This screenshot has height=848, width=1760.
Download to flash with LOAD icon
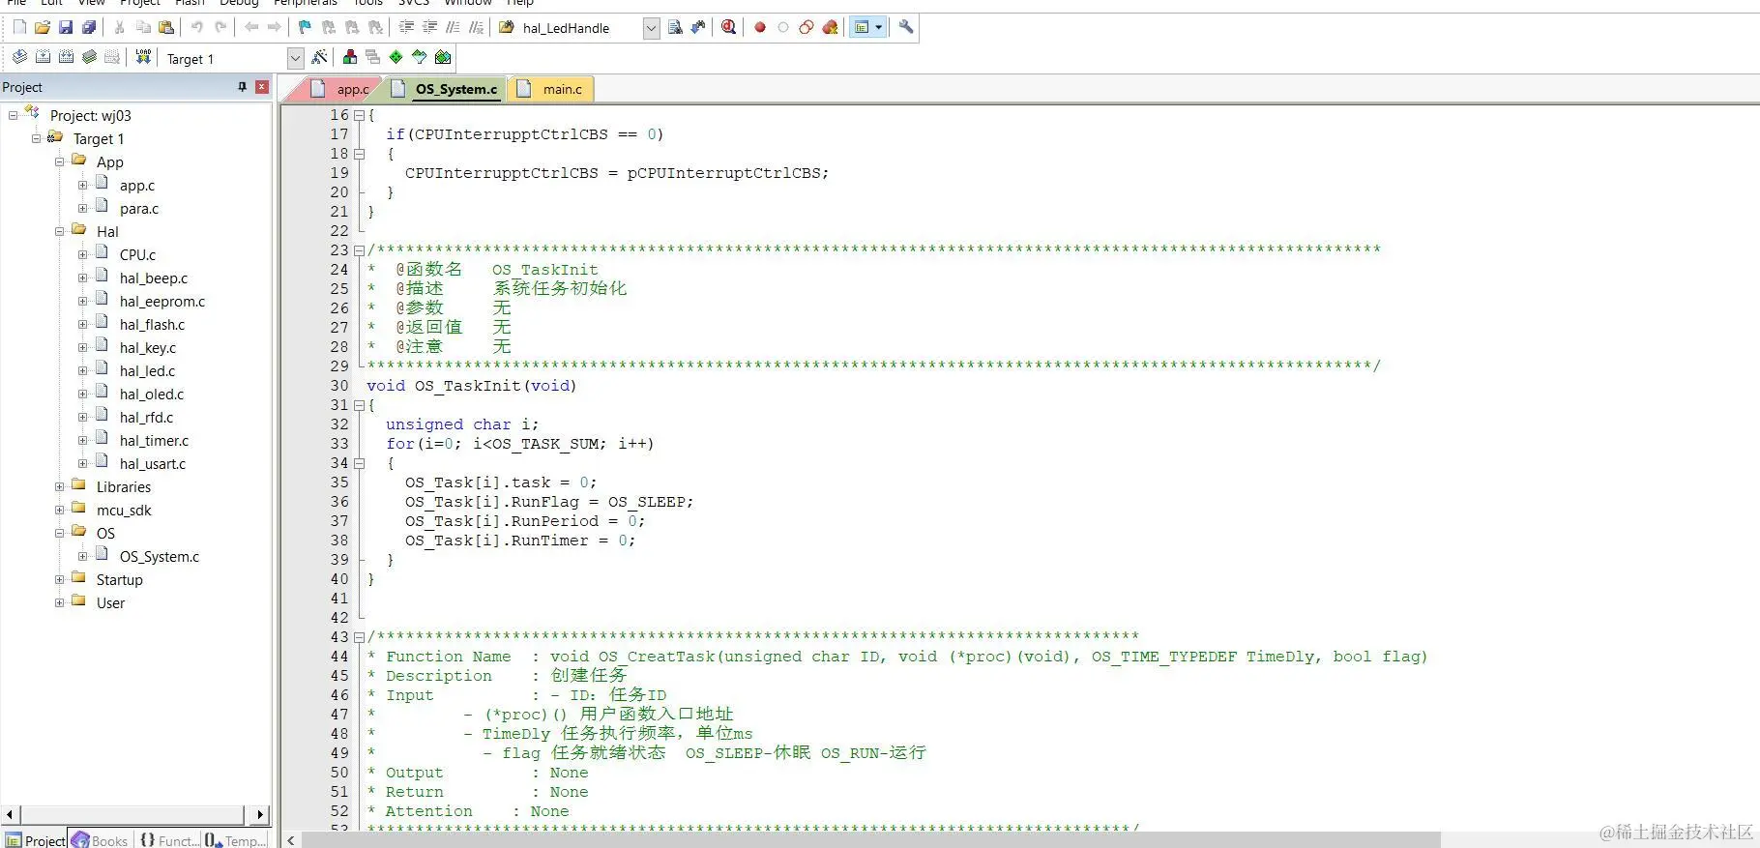click(x=143, y=57)
